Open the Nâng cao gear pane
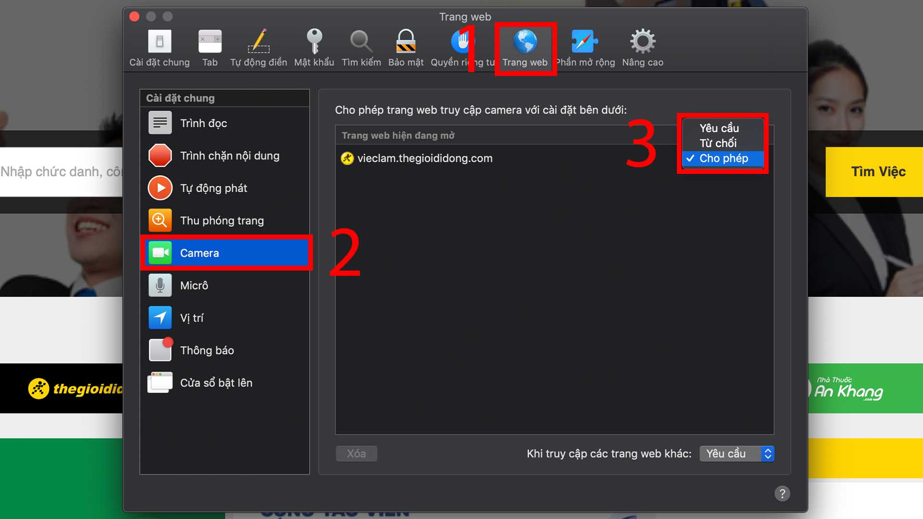The height and width of the screenshot is (519, 923). (643, 48)
